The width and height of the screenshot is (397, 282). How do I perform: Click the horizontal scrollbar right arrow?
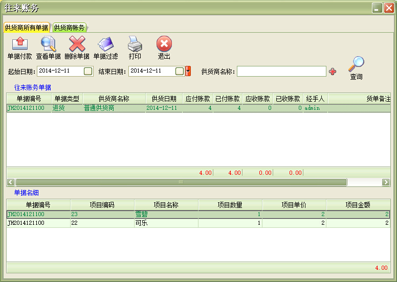(386, 182)
